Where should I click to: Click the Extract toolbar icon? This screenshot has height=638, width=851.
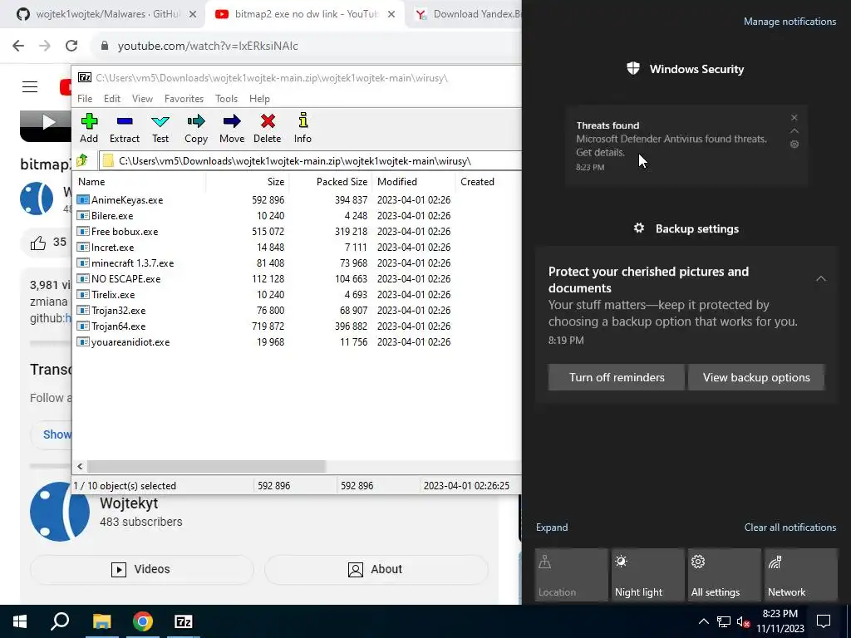click(x=125, y=128)
